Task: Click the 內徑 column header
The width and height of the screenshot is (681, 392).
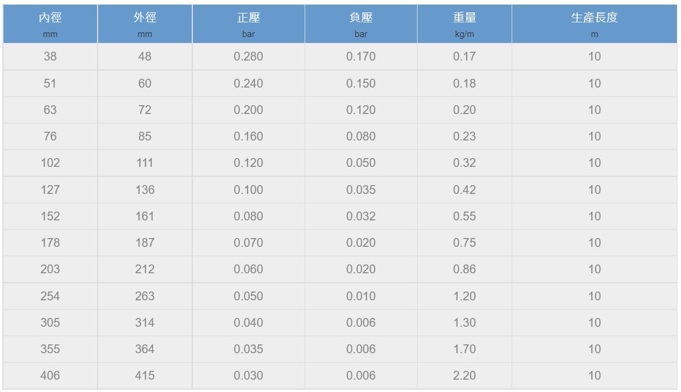Action: (51, 25)
